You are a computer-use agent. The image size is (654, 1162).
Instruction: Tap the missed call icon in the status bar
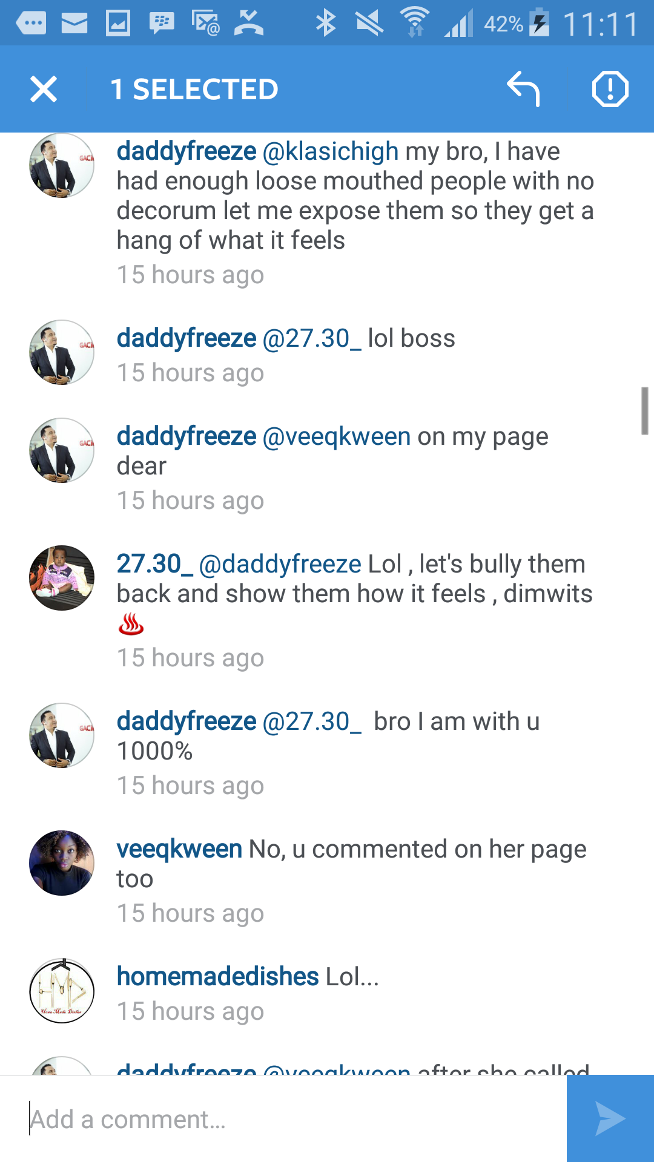[248, 24]
